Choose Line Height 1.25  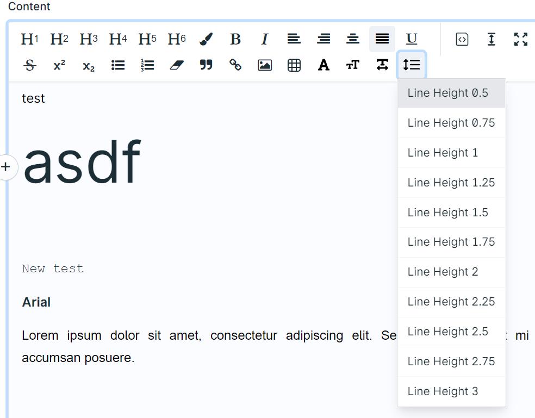(x=451, y=183)
